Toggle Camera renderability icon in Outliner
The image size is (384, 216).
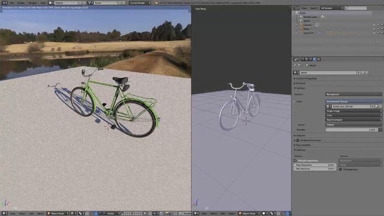[382, 25]
